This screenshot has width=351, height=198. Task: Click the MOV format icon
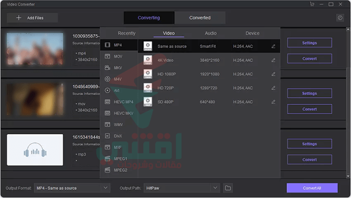point(107,56)
